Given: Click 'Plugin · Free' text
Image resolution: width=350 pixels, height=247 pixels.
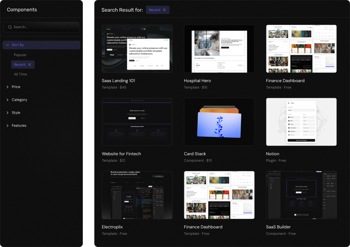Looking at the screenshot, I should pos(276,161).
